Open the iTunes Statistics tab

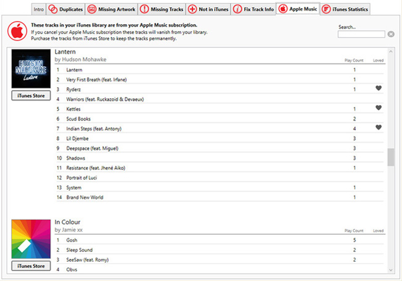(345, 9)
